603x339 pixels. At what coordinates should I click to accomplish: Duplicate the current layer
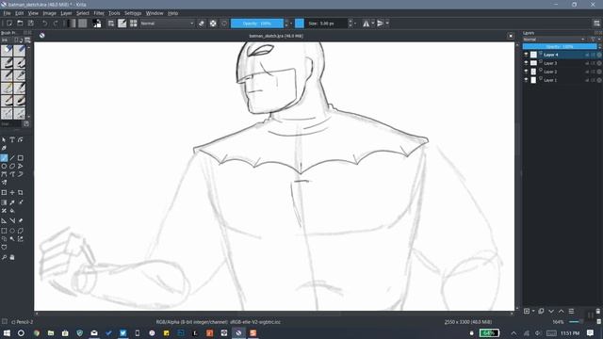click(x=541, y=311)
